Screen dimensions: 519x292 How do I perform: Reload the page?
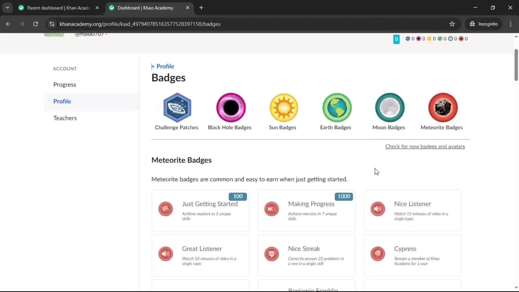pyautogui.click(x=35, y=24)
